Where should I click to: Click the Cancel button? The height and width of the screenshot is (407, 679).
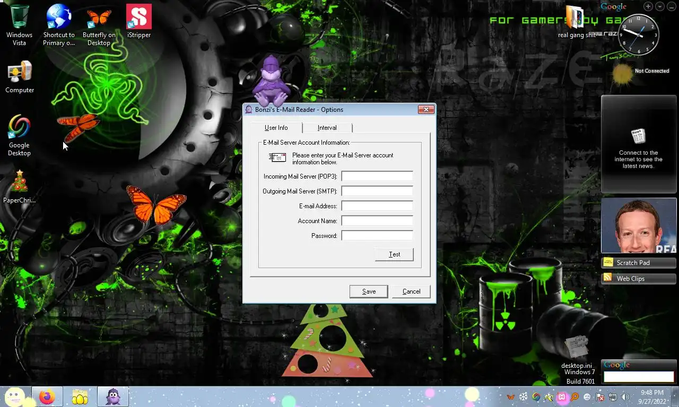[411, 291]
